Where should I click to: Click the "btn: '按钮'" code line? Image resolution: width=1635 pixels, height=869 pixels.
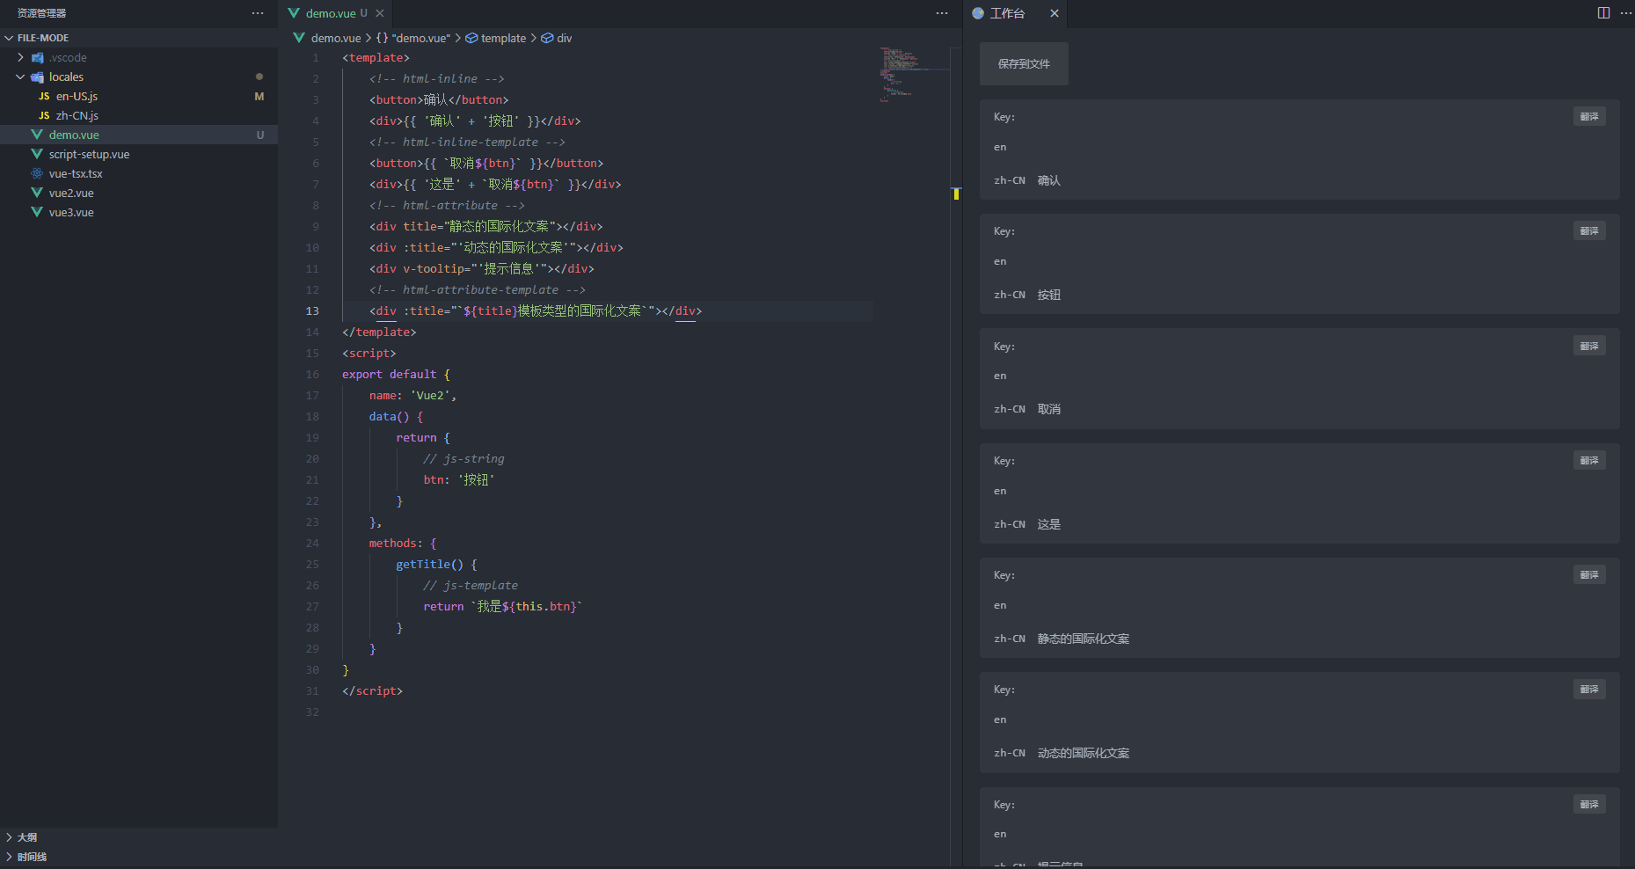(x=459, y=479)
